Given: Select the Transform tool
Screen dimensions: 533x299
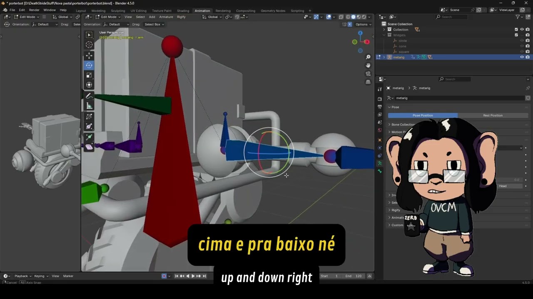Looking at the screenshot, I should click(x=89, y=85).
